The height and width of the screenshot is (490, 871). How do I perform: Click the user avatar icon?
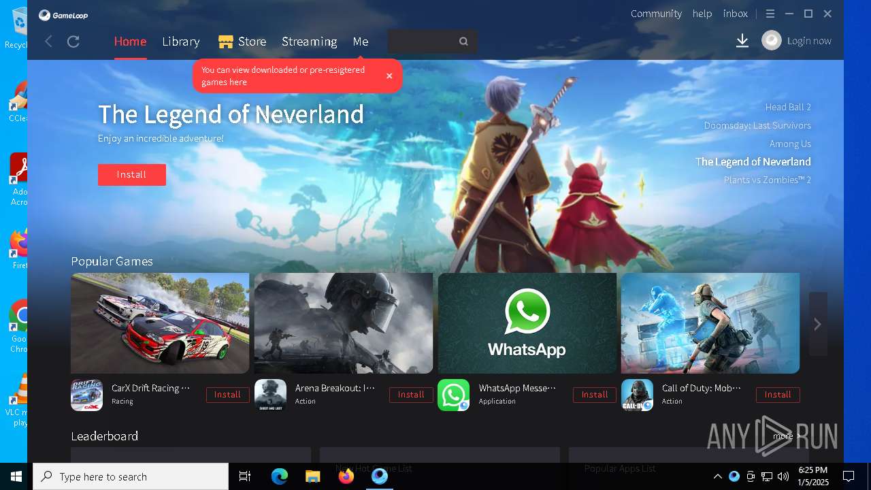pyautogui.click(x=772, y=41)
